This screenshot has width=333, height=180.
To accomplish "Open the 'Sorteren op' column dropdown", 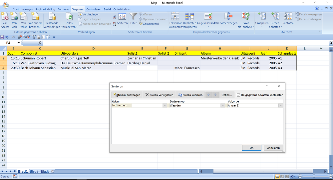I will 165,105.
